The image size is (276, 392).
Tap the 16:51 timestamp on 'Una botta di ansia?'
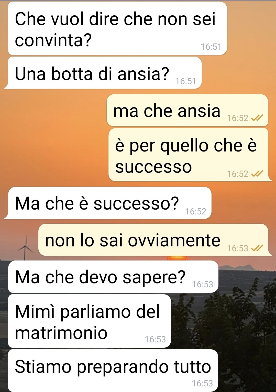pos(186,81)
